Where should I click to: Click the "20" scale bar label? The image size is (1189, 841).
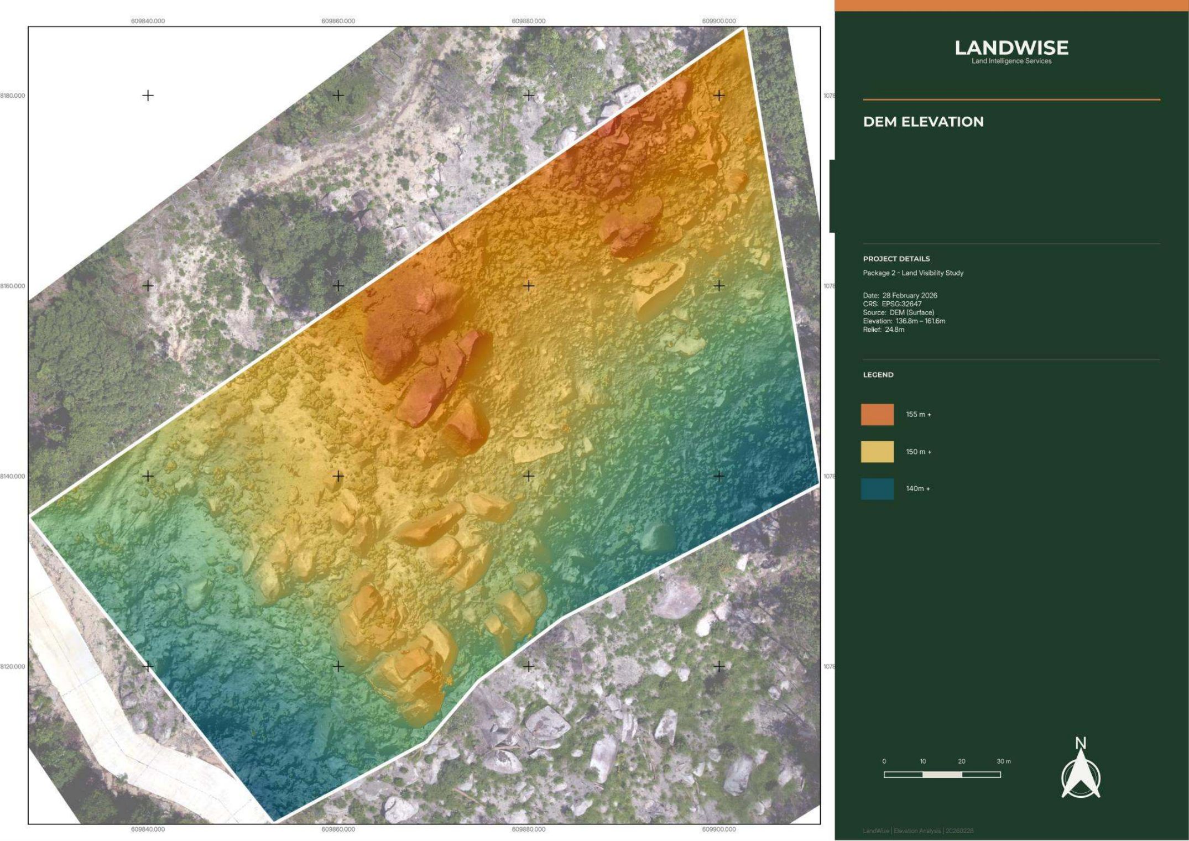(x=962, y=761)
